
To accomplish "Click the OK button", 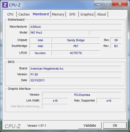I will coord(115,126).
